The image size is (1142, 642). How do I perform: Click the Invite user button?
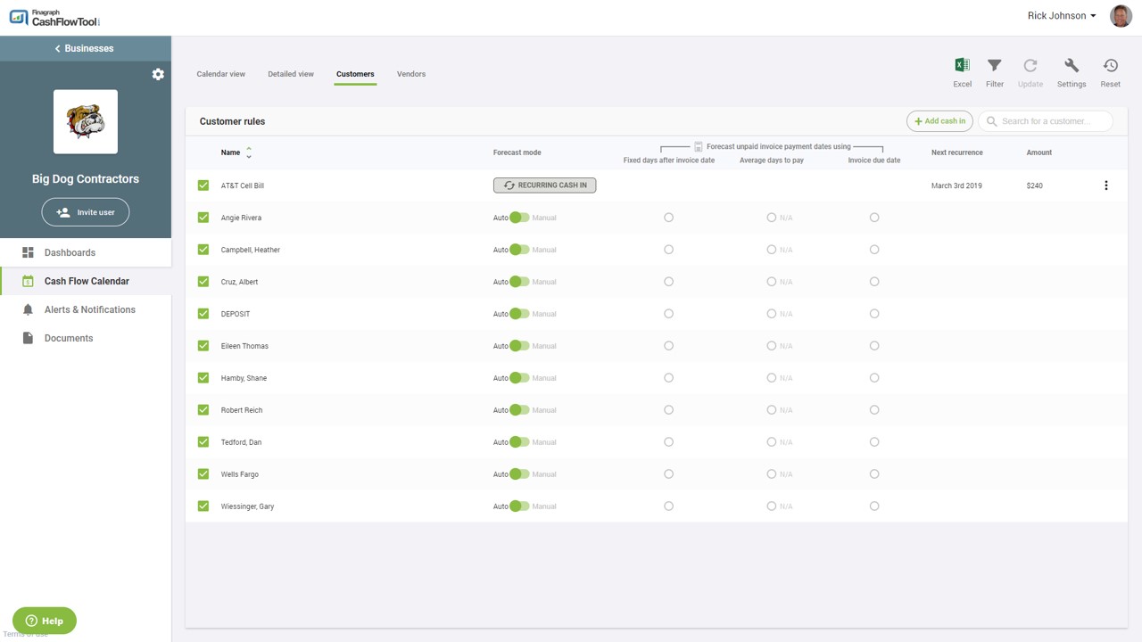click(86, 212)
